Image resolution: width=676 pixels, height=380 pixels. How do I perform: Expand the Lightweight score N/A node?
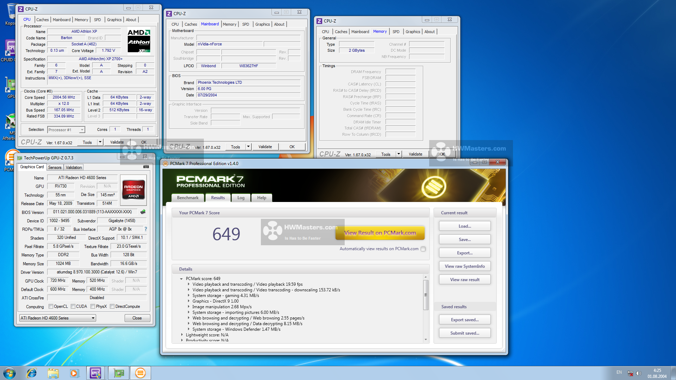click(x=182, y=335)
